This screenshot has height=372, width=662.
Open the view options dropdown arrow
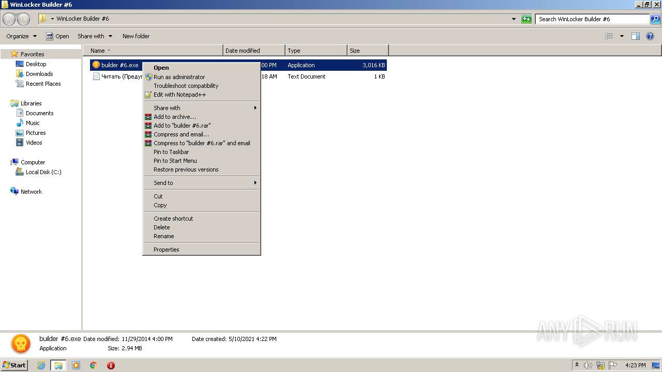point(622,36)
